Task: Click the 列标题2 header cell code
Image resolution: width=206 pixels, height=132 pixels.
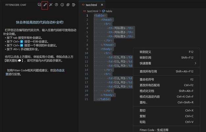Action: pyautogui.click(x=121, y=32)
